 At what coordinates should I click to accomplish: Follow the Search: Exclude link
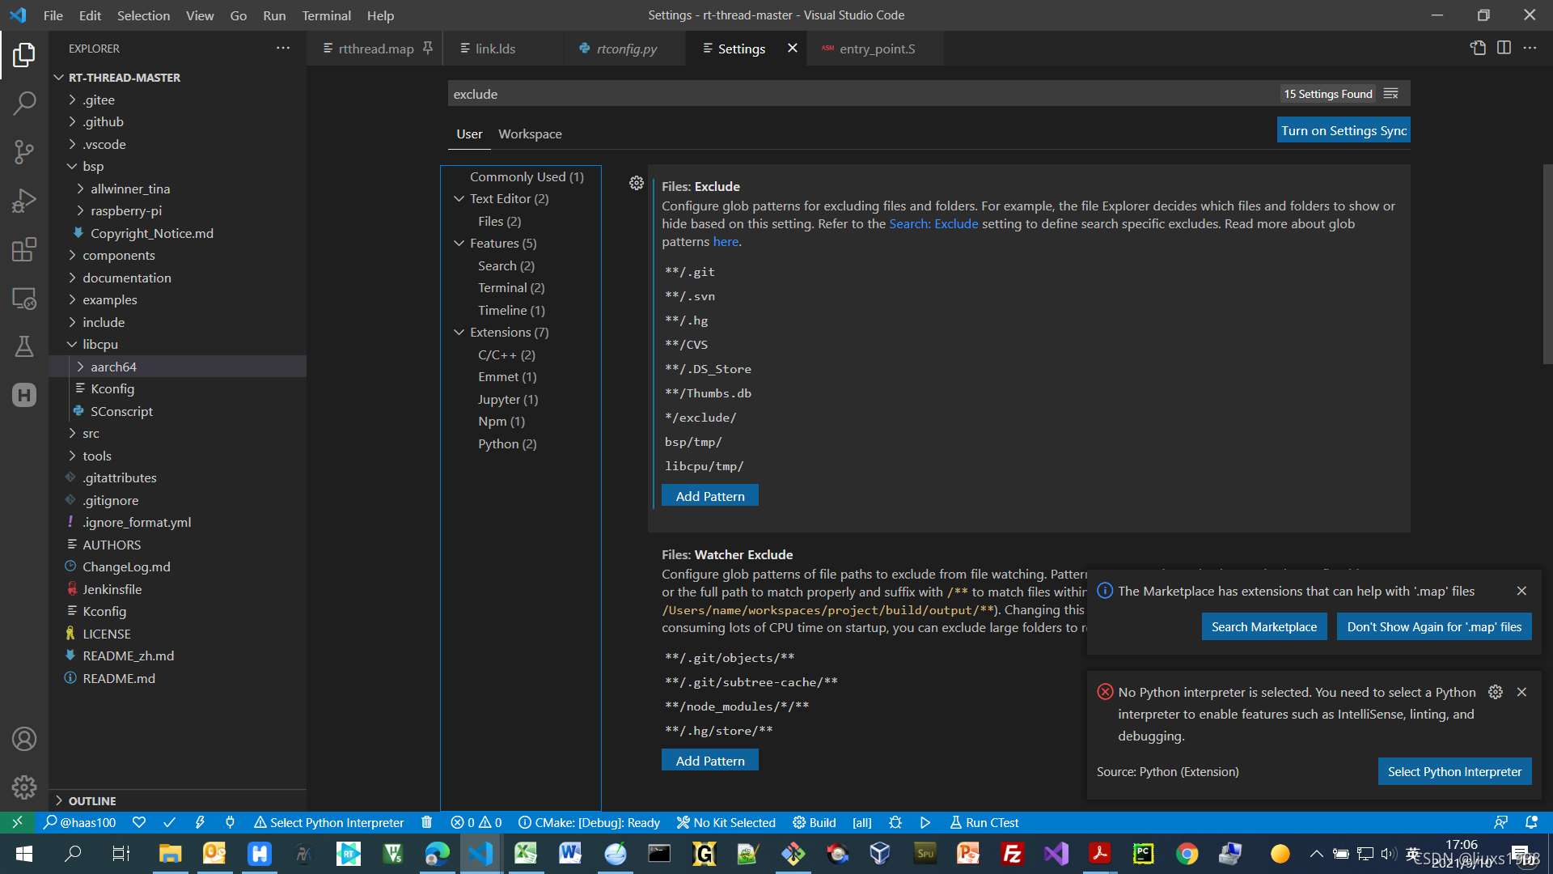tap(933, 223)
